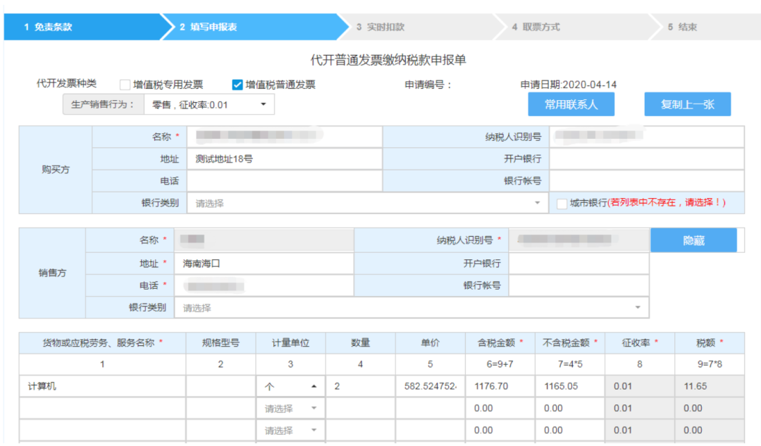Click the buyer 电话 field

[x=285, y=181]
